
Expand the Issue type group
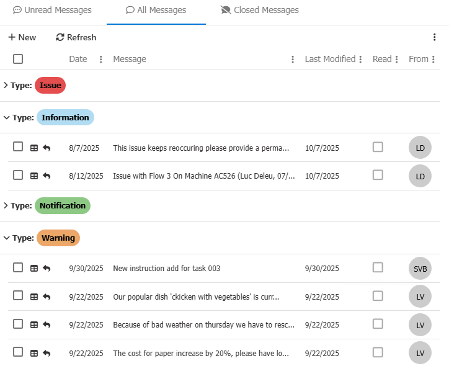tap(6, 85)
